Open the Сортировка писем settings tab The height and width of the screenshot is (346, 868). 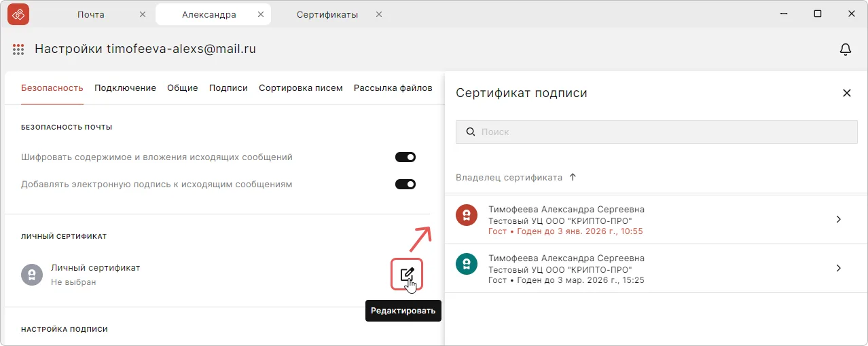coord(301,88)
